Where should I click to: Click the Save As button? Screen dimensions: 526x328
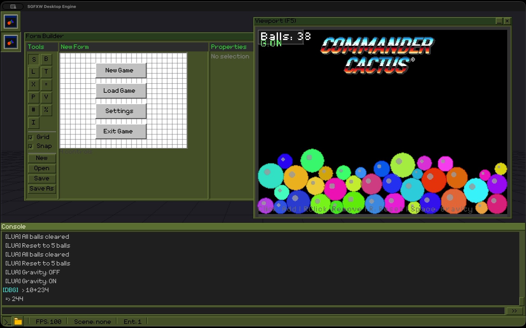tap(42, 189)
